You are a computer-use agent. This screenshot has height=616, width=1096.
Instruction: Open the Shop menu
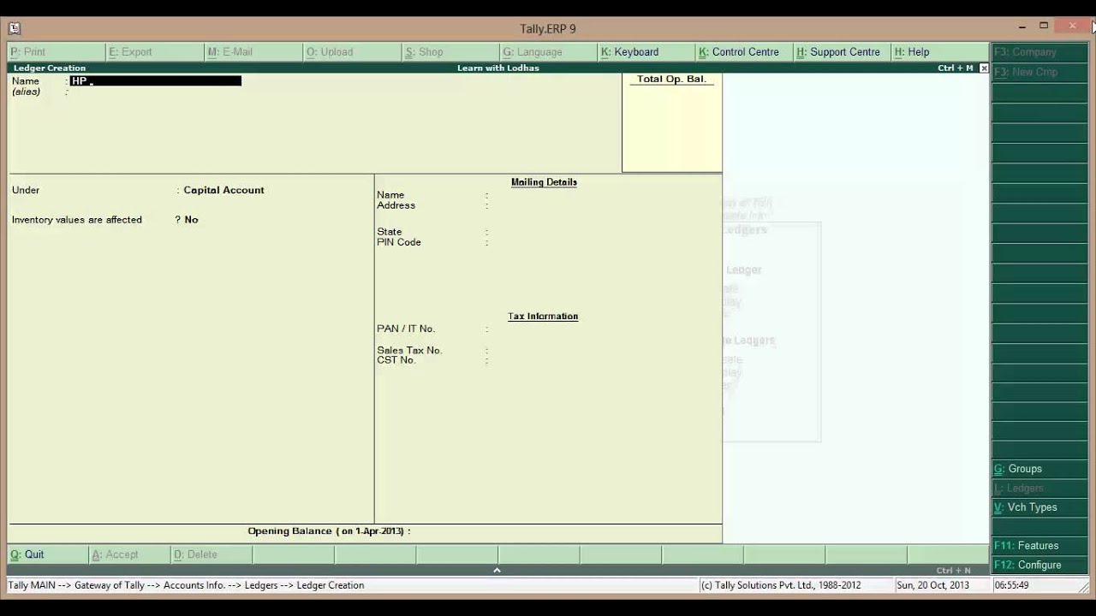pyautogui.click(x=450, y=52)
